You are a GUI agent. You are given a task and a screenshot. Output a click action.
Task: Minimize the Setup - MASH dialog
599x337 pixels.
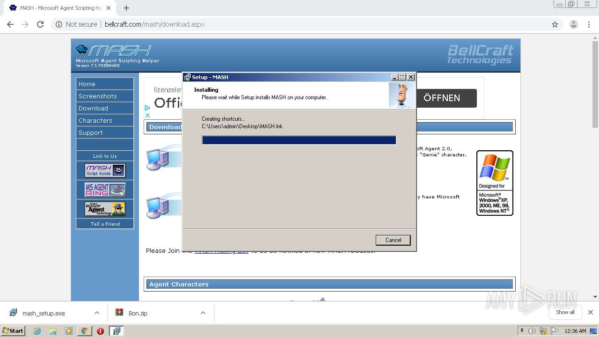pyautogui.click(x=394, y=77)
